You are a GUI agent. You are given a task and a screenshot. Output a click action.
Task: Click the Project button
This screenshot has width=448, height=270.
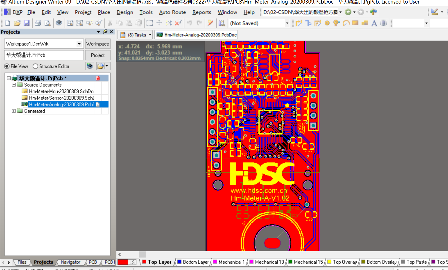(x=98, y=55)
